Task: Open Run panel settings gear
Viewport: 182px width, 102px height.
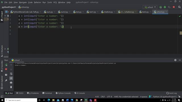Action: coord(175,60)
